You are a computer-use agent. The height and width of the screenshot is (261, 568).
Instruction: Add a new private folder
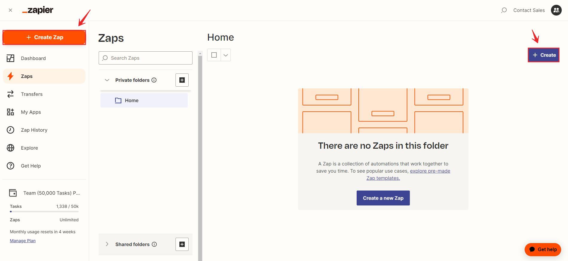coord(182,80)
